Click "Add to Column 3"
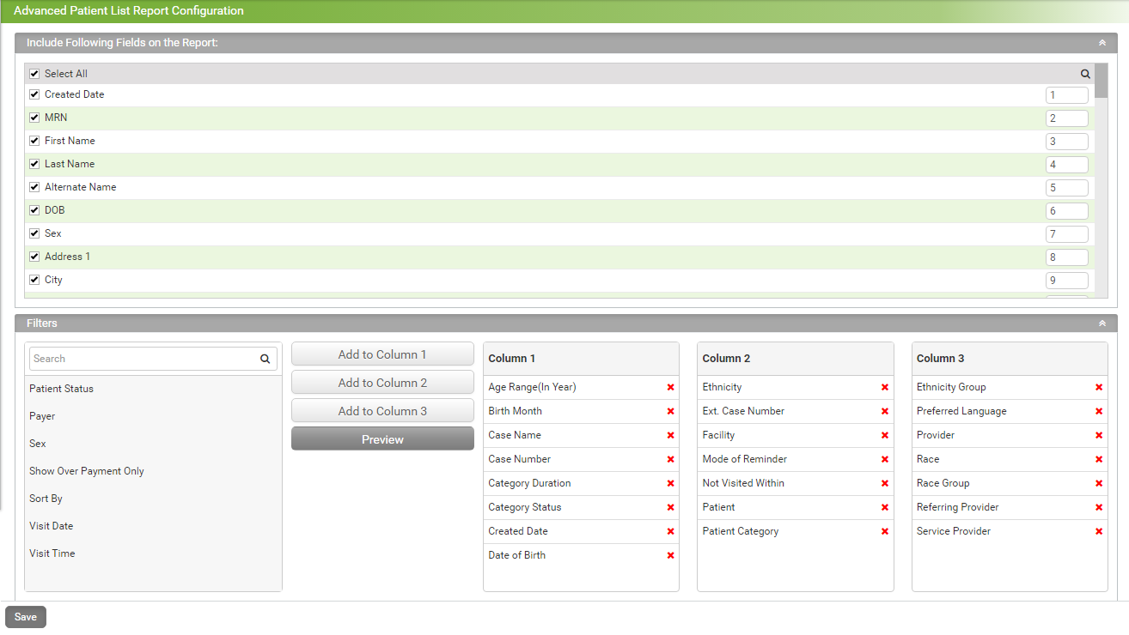The height and width of the screenshot is (635, 1129). pyautogui.click(x=382, y=409)
